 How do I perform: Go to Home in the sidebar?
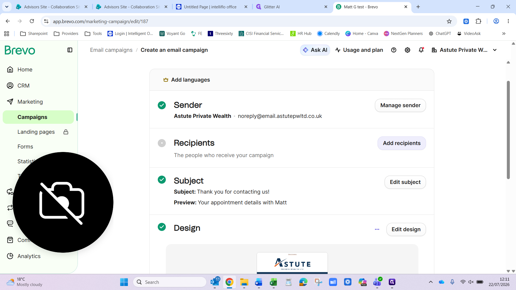tap(25, 70)
